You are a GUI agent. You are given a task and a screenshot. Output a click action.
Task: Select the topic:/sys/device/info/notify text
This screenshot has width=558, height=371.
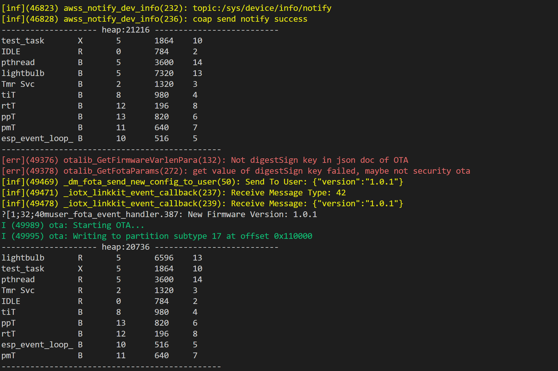pyautogui.click(x=262, y=8)
